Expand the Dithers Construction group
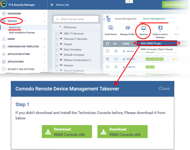This screenshot has width=190, height=150. 56,60
